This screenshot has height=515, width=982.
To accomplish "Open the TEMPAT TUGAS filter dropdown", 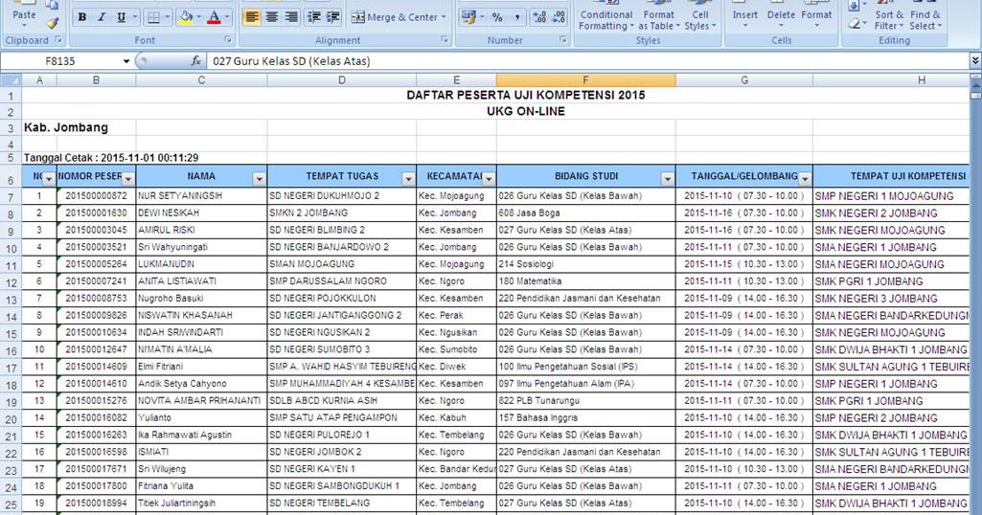I will 408,179.
